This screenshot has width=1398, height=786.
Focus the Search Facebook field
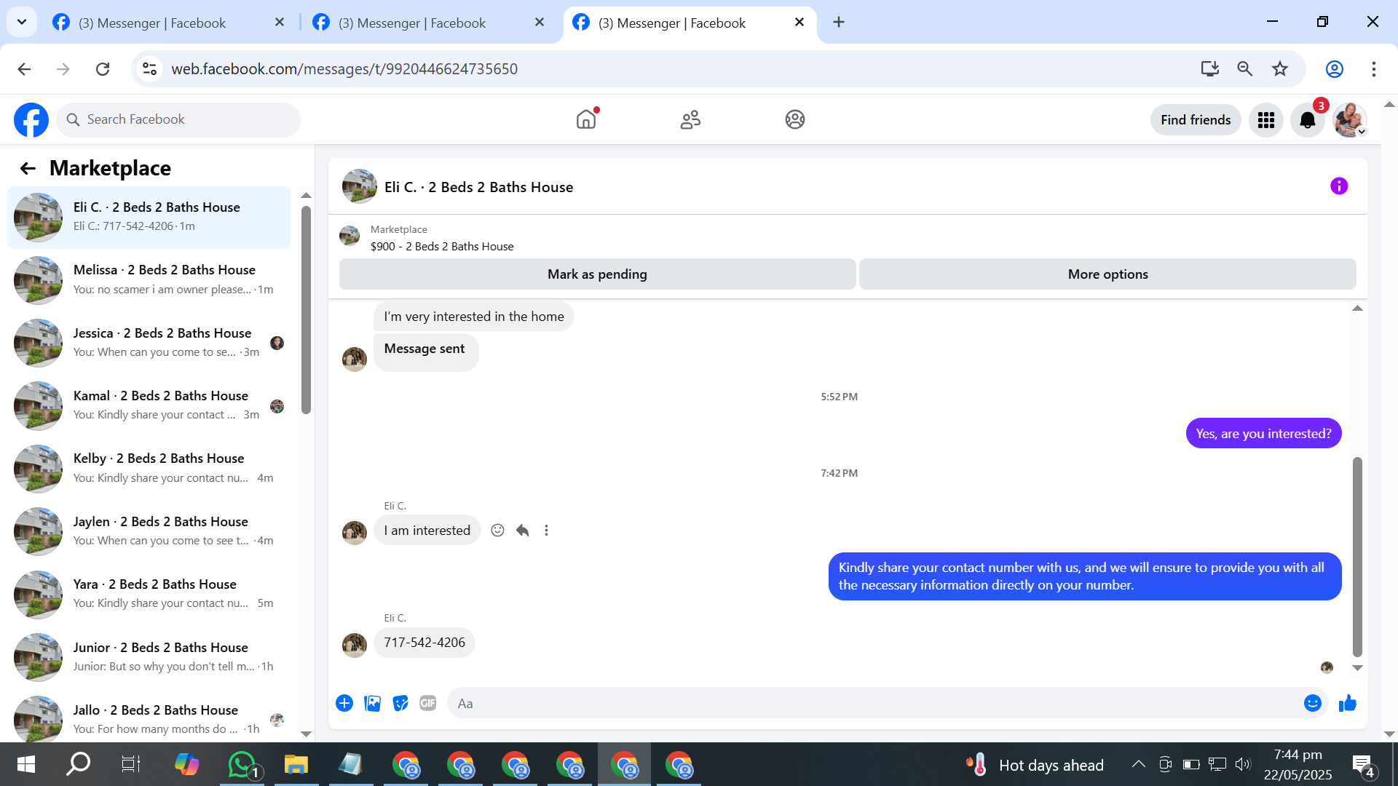tap(178, 120)
